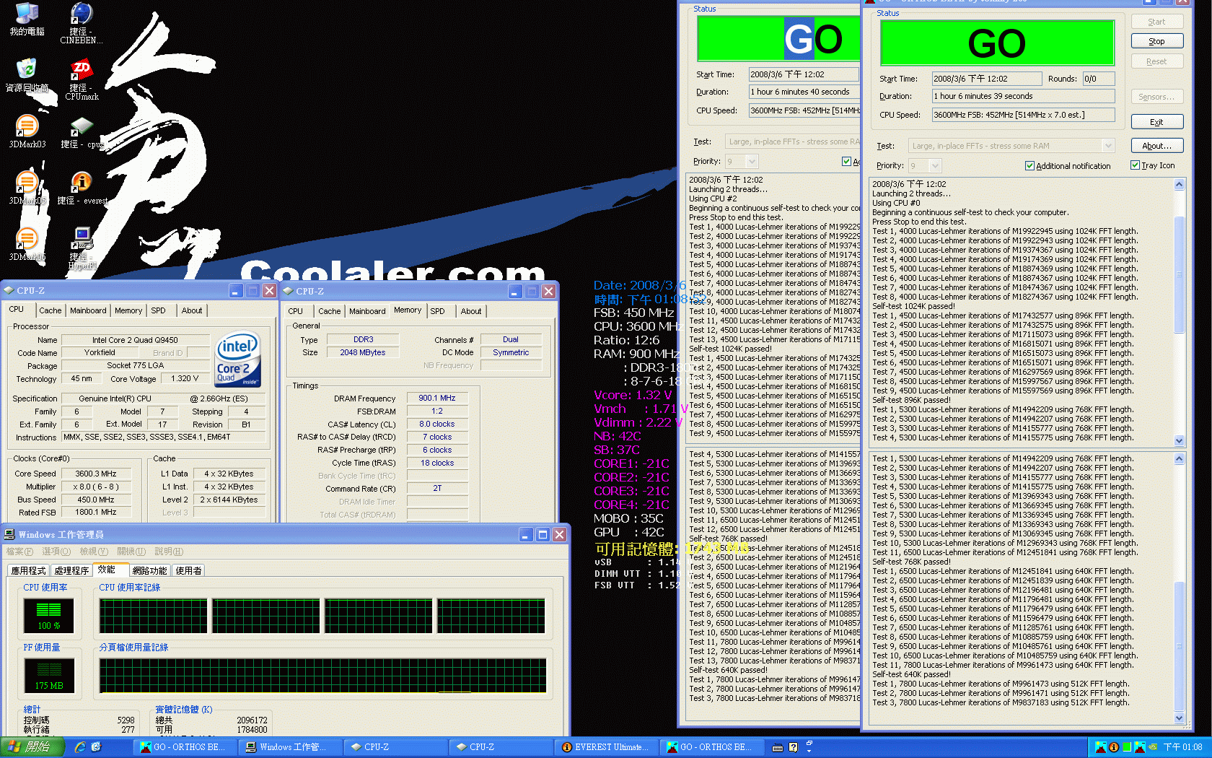Click scroll-down arrow of upper ORTHOS log
Screen dimensions: 1212x758
[1180, 440]
